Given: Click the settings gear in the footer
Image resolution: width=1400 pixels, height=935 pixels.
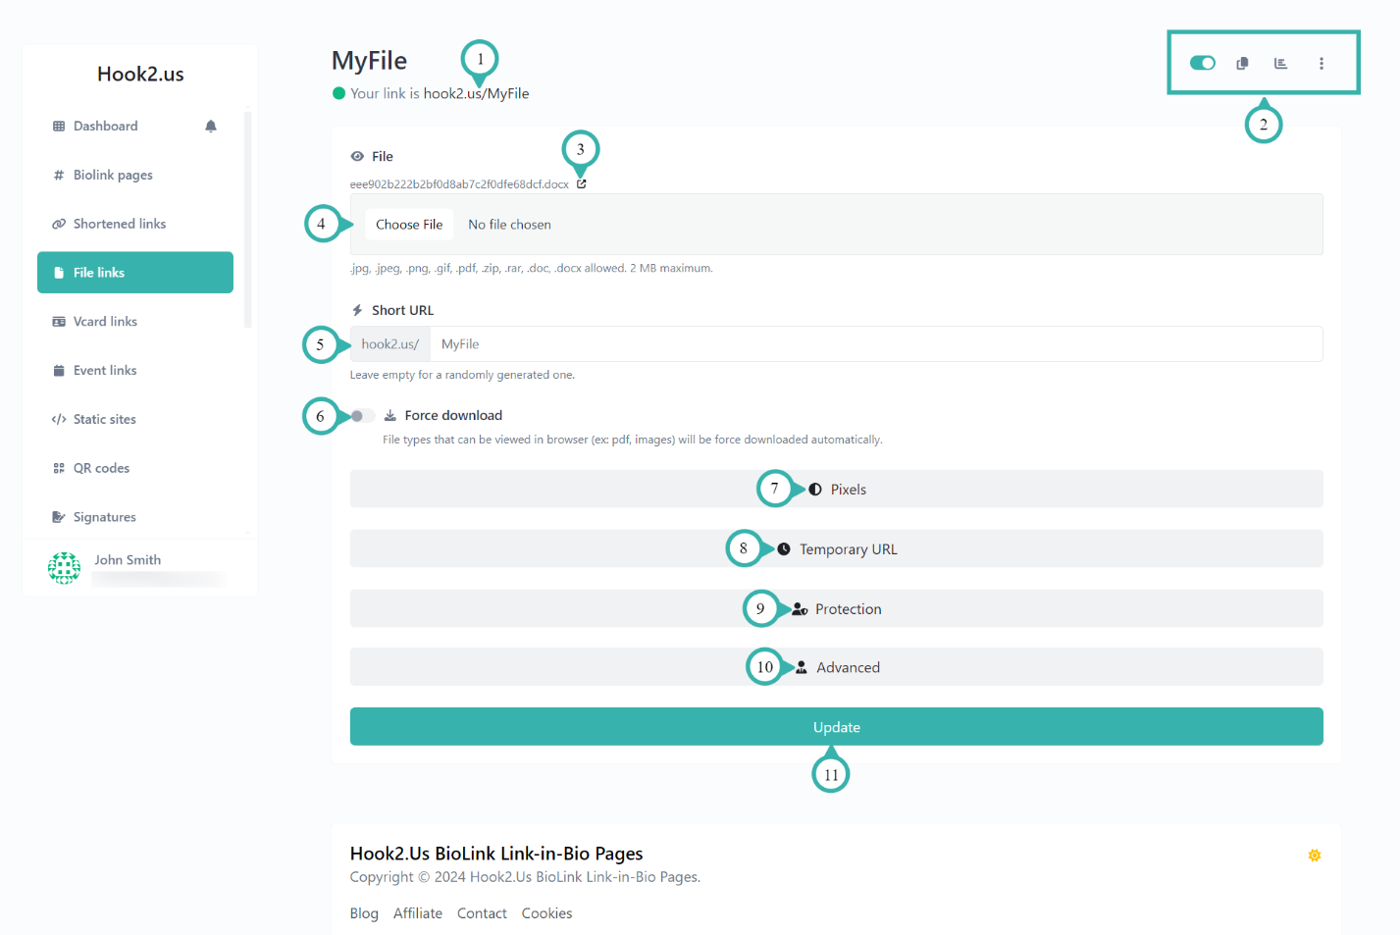Looking at the screenshot, I should coord(1314,855).
